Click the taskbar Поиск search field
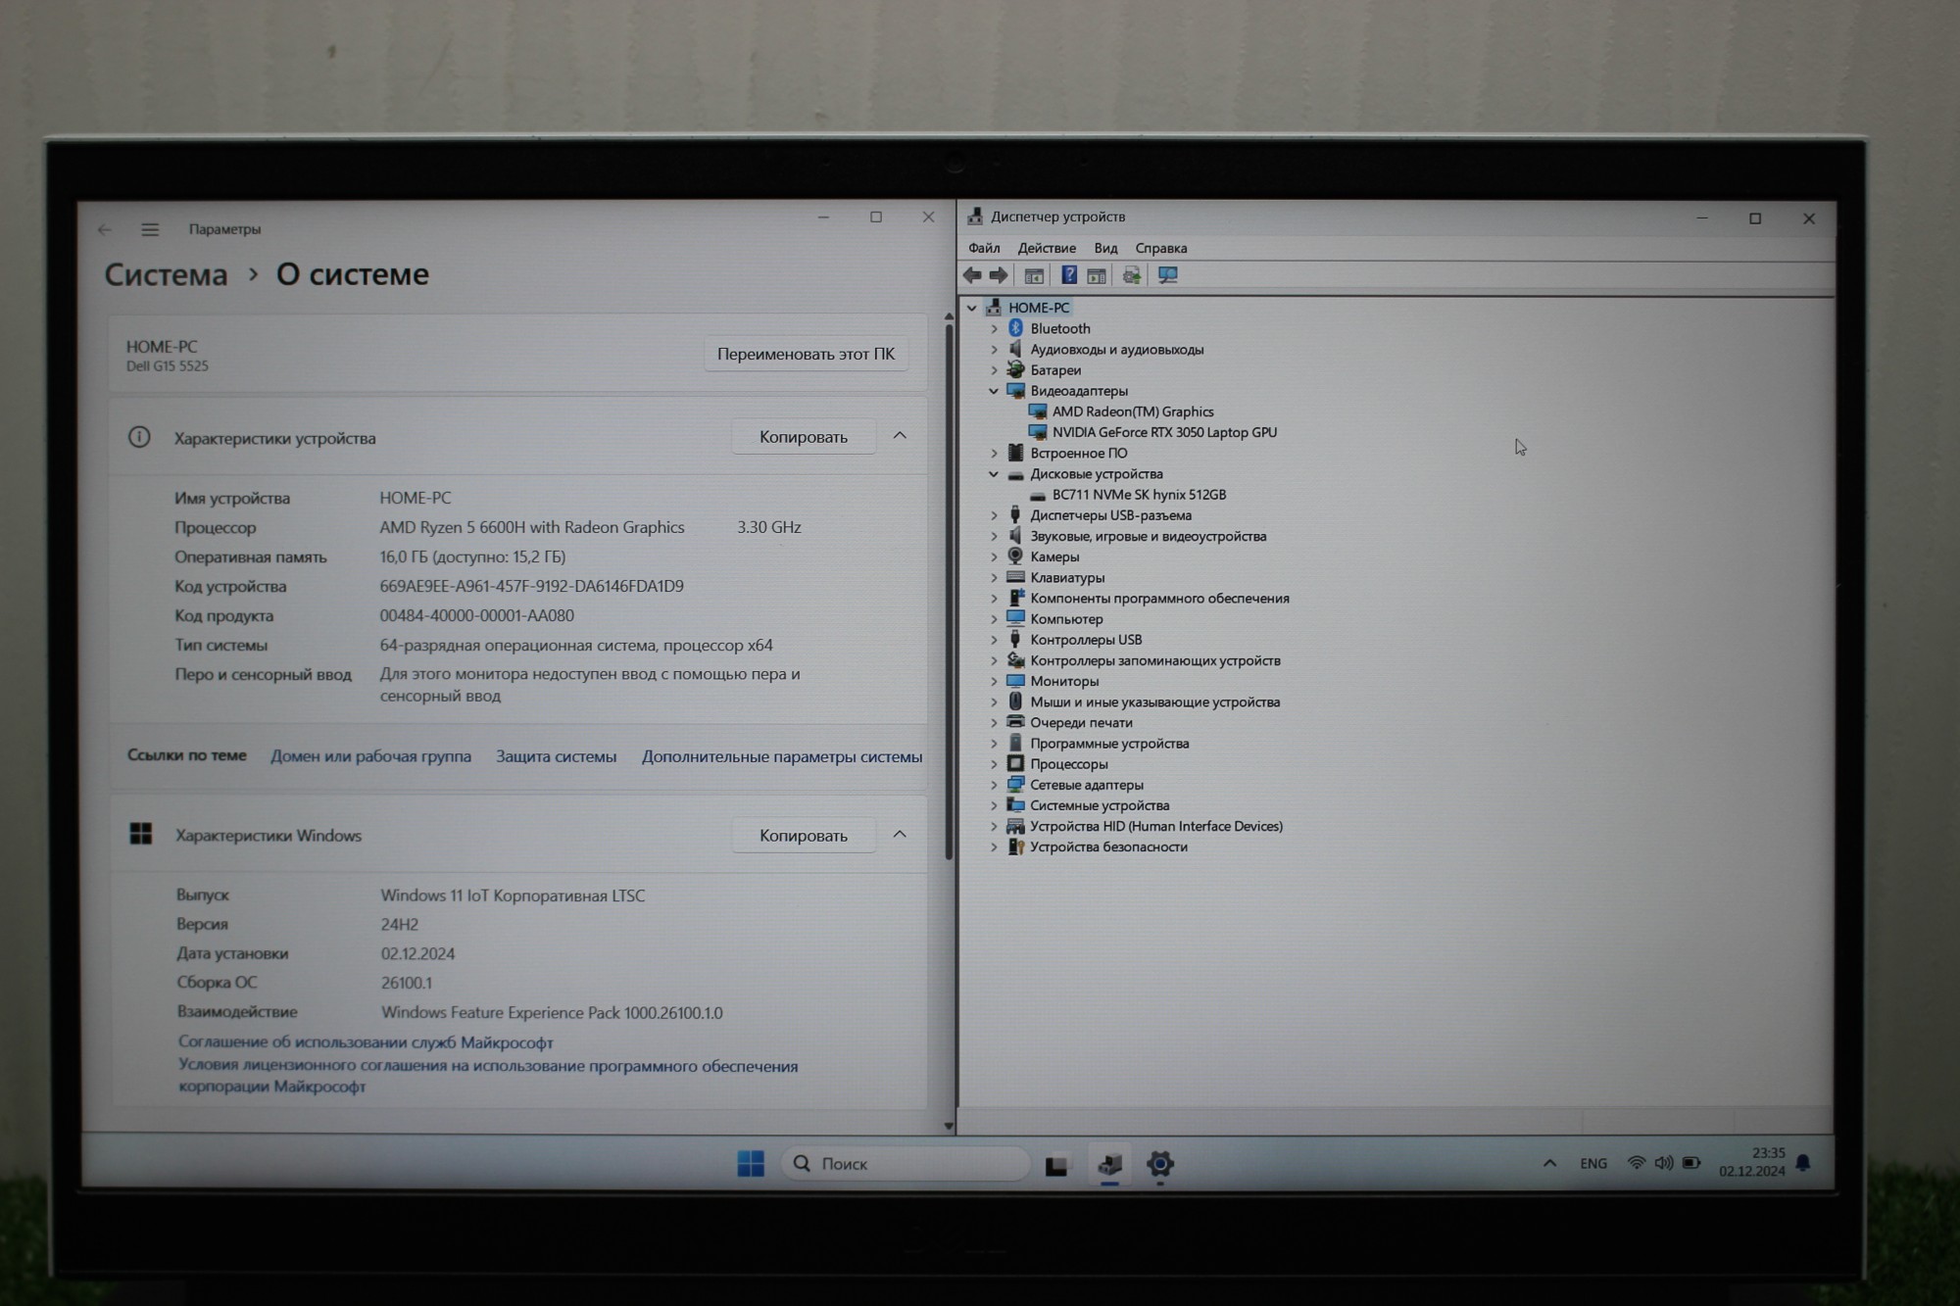This screenshot has width=1960, height=1306. 906,1163
